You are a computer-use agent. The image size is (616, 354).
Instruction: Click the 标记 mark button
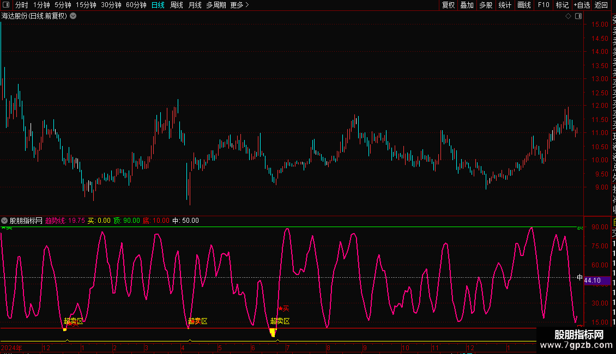(562, 5)
